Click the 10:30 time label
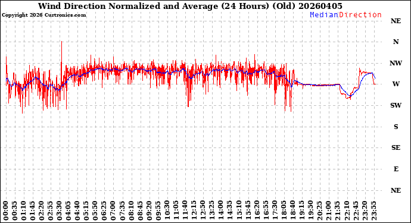The image size is (411, 223). [x=167, y=211]
